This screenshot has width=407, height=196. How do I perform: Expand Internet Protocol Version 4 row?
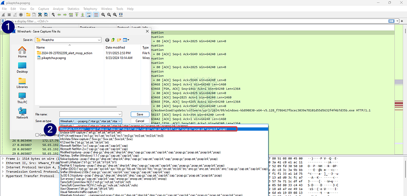click(3, 167)
